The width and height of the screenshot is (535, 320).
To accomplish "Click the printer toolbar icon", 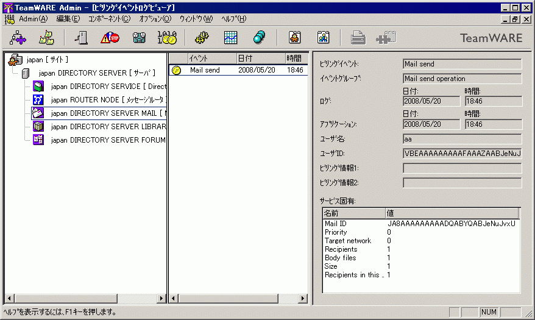I will pyautogui.click(x=358, y=38).
